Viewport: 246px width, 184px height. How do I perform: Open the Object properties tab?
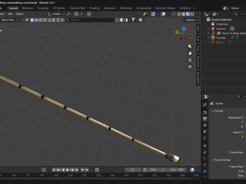tap(205, 146)
